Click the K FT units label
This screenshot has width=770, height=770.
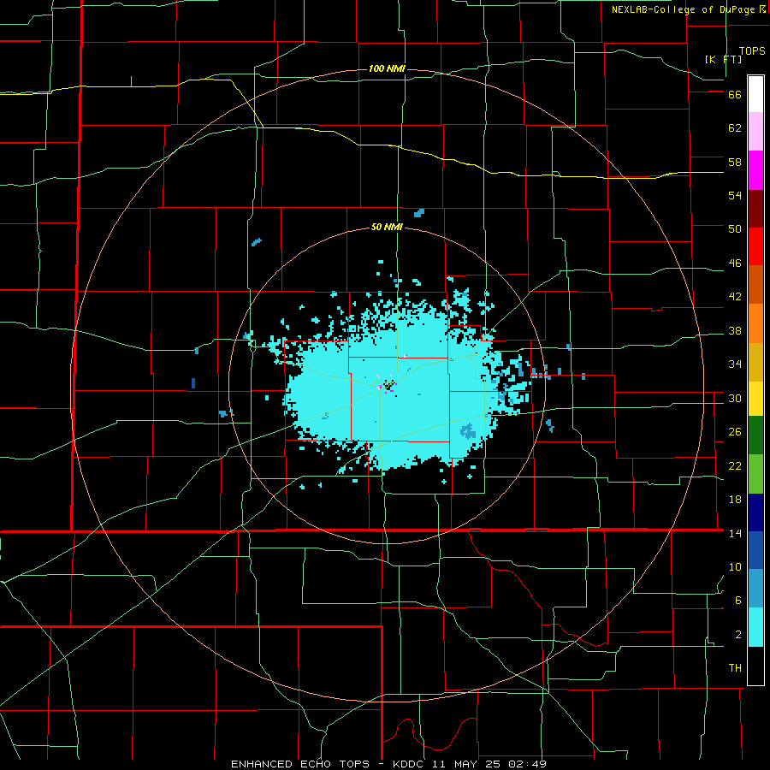coord(723,59)
